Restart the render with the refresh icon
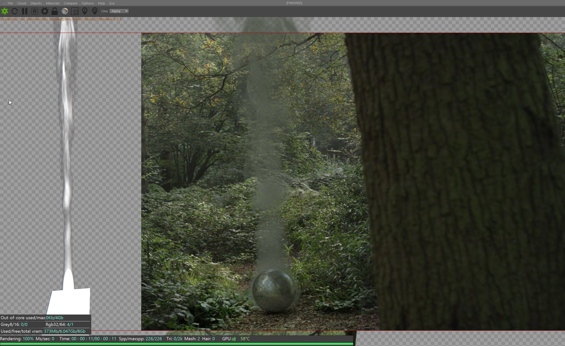Viewport: 565px width, 346px height. tap(14, 11)
